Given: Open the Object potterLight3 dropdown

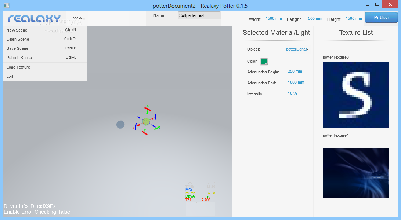Looking at the screenshot, I should point(297,49).
